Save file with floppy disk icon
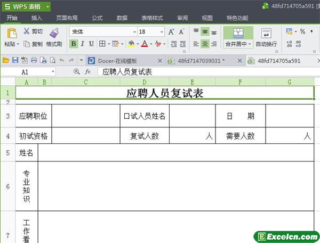The height and width of the screenshot is (243, 320). click(15, 60)
